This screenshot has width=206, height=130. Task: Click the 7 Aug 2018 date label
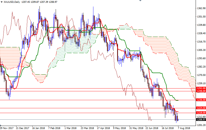184,128
